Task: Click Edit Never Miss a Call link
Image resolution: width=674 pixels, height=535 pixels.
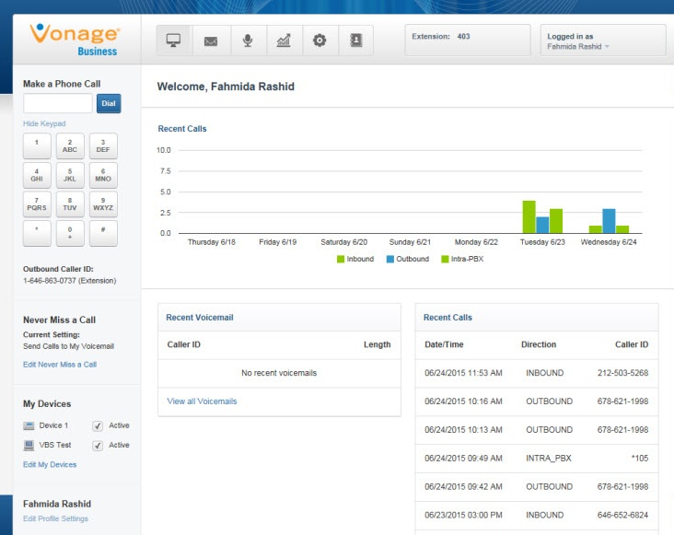Action: 60,365
